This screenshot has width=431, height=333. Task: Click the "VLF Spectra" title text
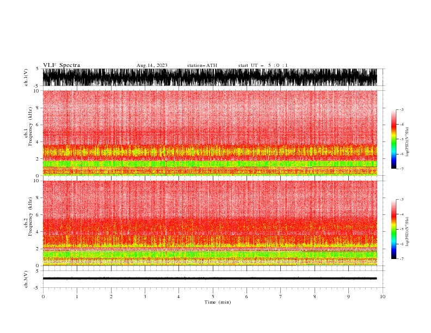61,65
